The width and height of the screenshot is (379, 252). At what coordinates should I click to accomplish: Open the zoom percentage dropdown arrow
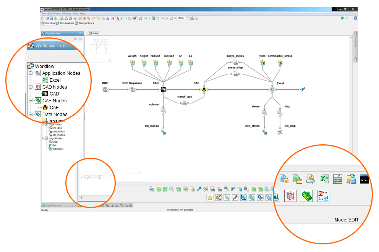click(x=188, y=18)
